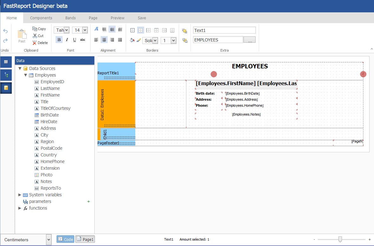Toggle right border
The height and width of the screenshot is (246, 374).
point(164,30)
